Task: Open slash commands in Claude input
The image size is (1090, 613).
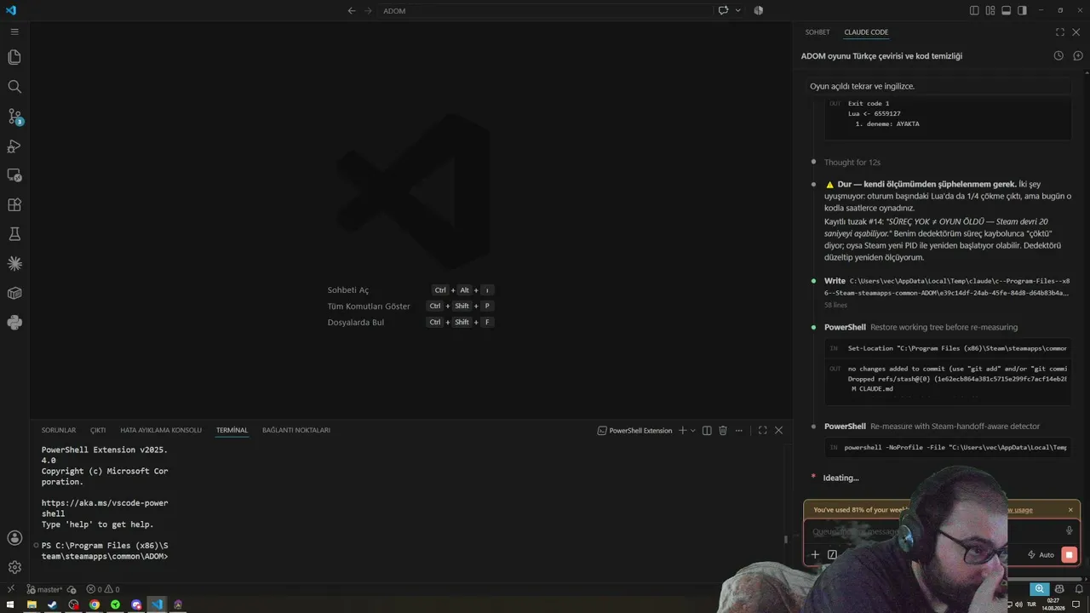Action: (x=832, y=554)
